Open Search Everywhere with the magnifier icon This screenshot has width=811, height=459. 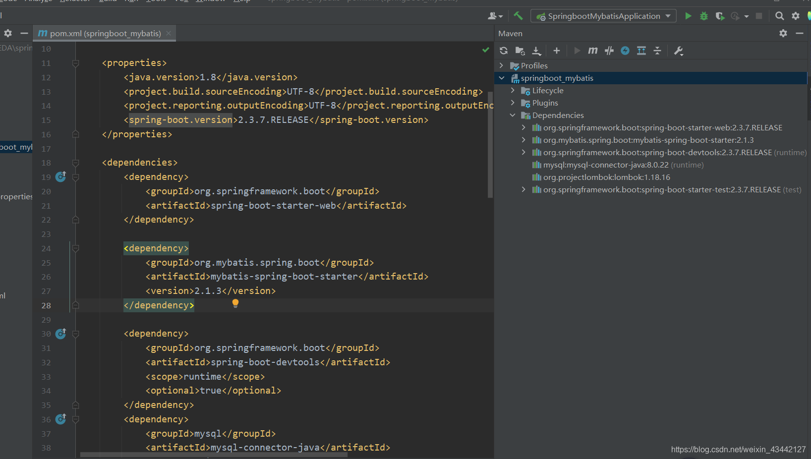pos(779,16)
